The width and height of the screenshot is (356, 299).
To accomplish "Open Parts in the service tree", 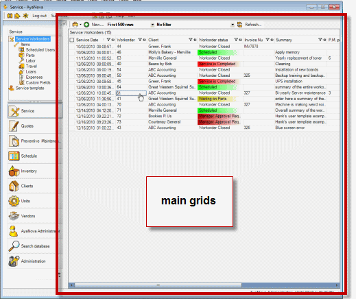I will pos(30,56).
